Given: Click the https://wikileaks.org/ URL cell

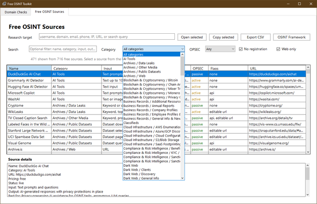Looking at the screenshot, I should [277, 112].
